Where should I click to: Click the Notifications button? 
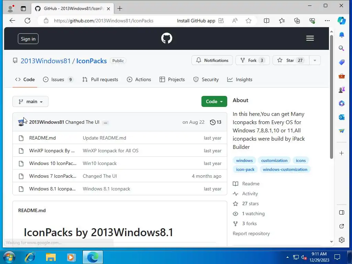[x=212, y=60]
